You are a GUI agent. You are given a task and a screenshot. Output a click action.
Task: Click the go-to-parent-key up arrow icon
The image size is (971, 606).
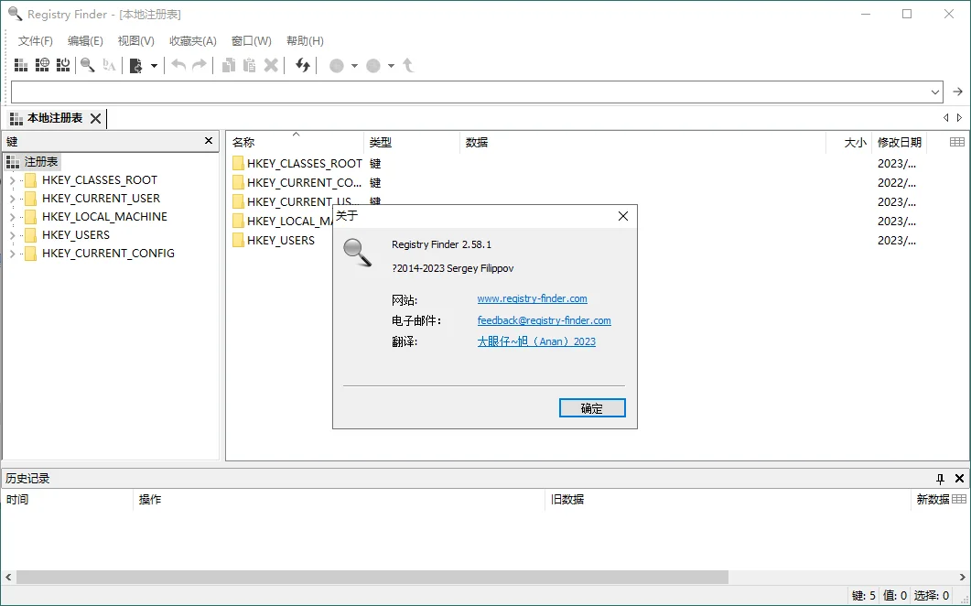point(408,65)
